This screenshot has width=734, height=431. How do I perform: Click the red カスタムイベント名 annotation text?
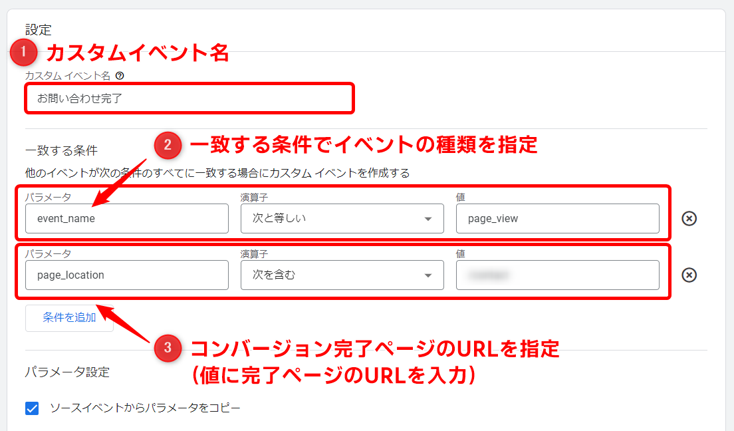[x=137, y=53]
